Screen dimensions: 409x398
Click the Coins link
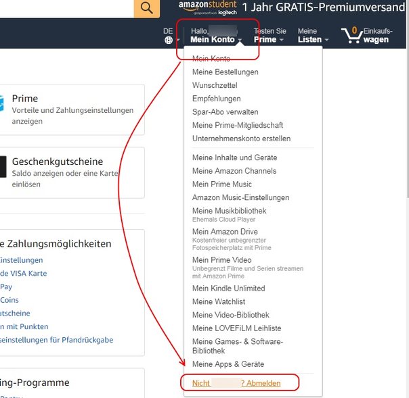tap(9, 300)
